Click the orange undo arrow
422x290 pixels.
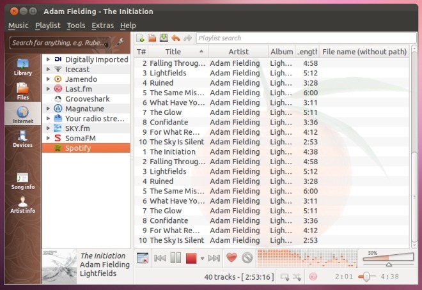[x=176, y=38]
